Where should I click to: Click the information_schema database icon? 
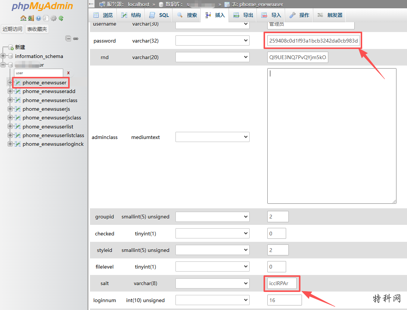(x=11, y=56)
